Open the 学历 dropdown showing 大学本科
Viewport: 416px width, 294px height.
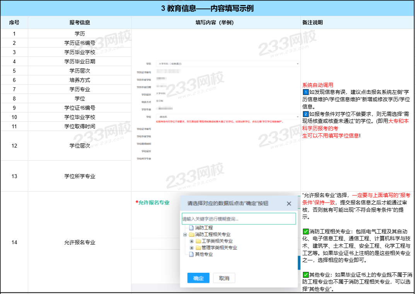228,64
